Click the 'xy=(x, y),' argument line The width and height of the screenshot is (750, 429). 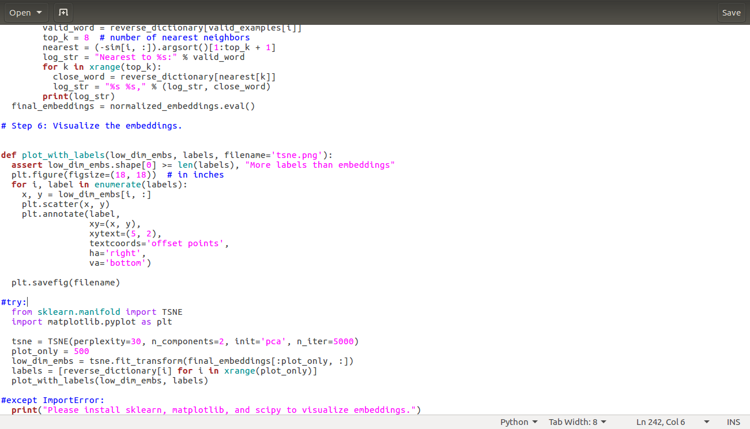point(115,224)
